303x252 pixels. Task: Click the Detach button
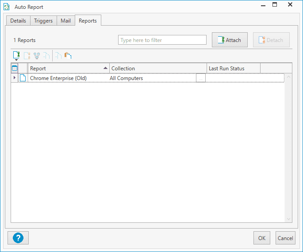[271, 40]
